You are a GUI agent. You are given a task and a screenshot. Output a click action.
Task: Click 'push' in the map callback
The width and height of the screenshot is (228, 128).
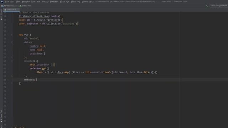(x=107, y=72)
